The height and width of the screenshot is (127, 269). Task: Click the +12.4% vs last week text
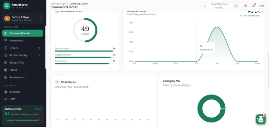point(250,16)
